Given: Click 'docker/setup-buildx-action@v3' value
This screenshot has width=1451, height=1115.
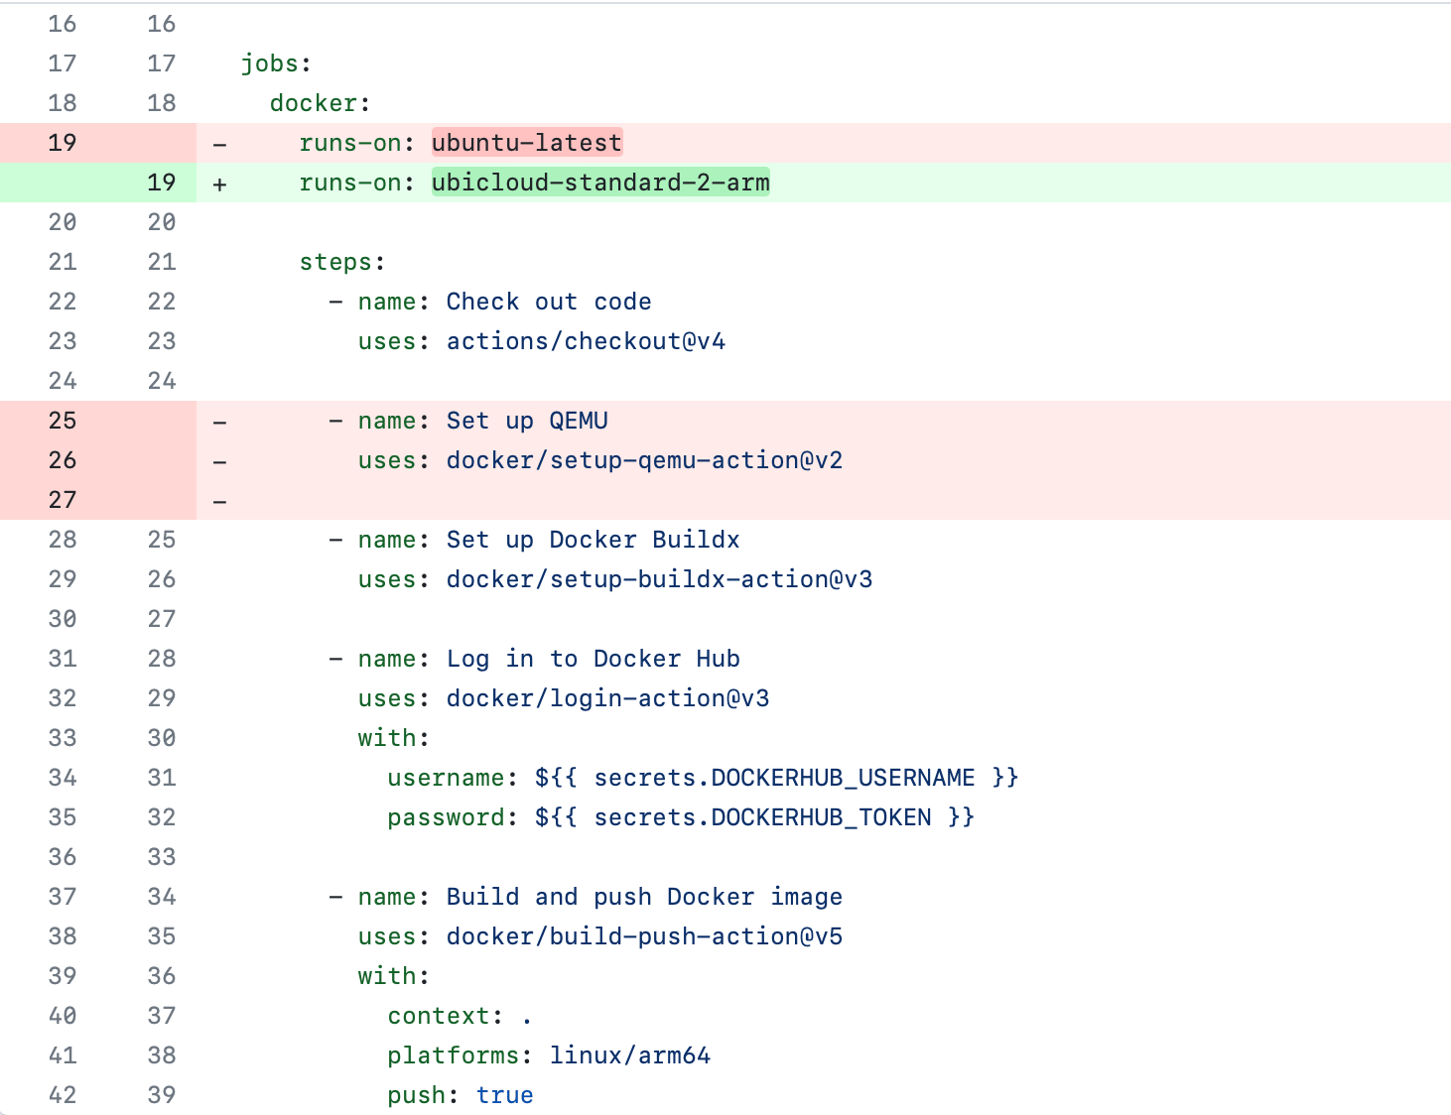Looking at the screenshot, I should pos(659,579).
